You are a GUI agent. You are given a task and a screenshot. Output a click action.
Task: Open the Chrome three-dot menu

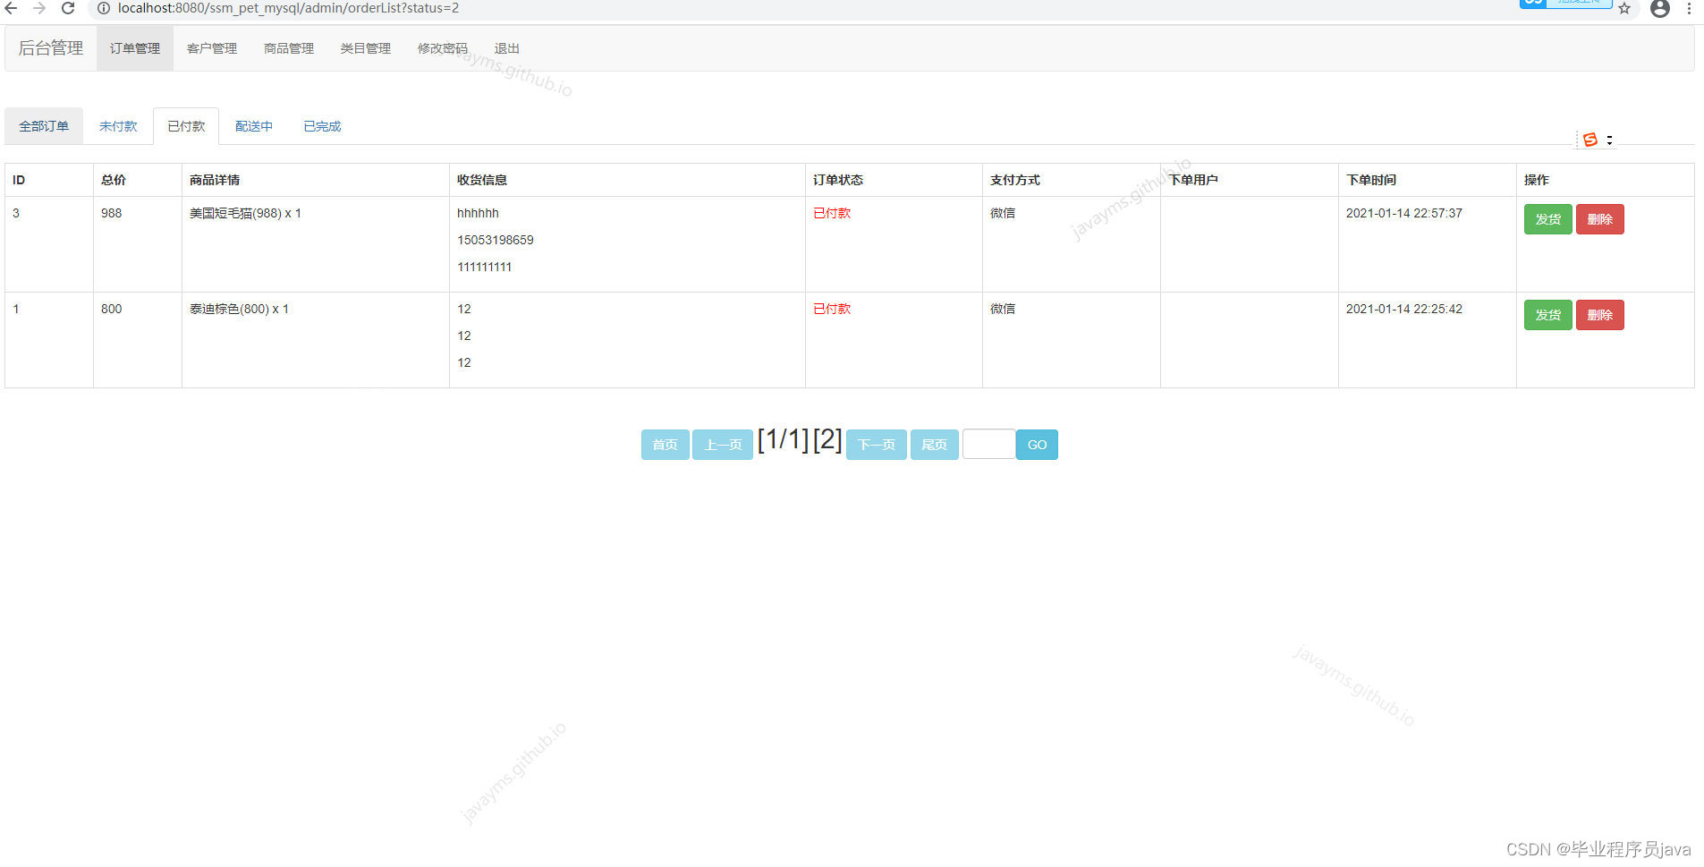1689,8
